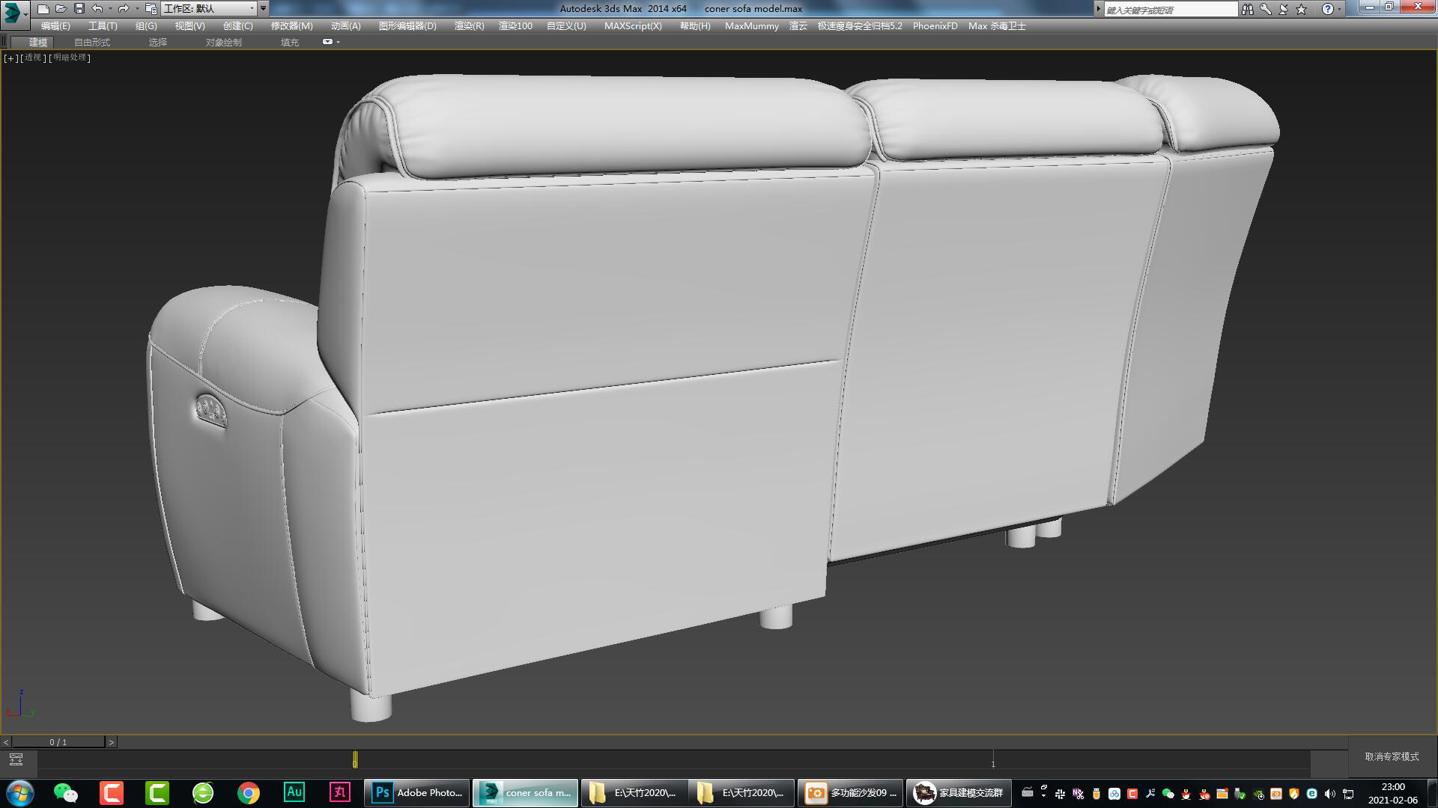Open favorites using the star icon
Screen dimensions: 1438x808
(1300, 9)
